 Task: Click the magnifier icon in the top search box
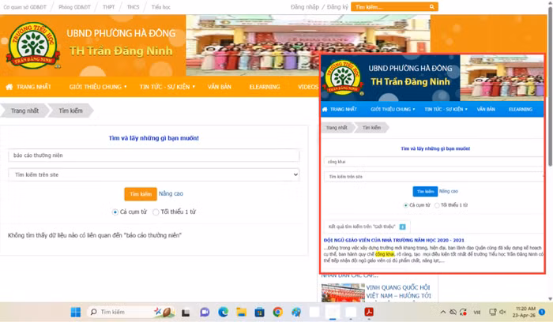(x=431, y=6)
